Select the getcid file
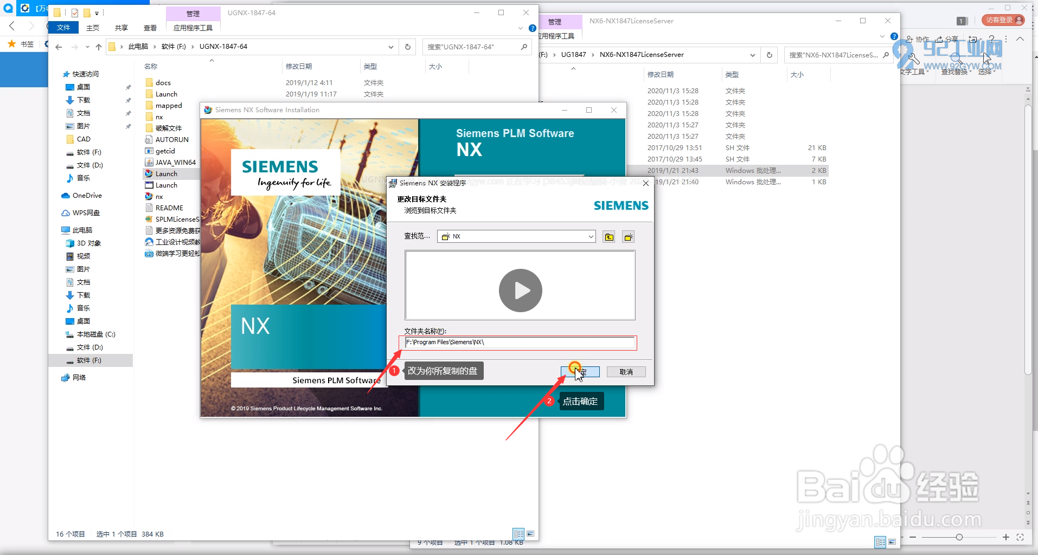The height and width of the screenshot is (555, 1038). point(165,151)
